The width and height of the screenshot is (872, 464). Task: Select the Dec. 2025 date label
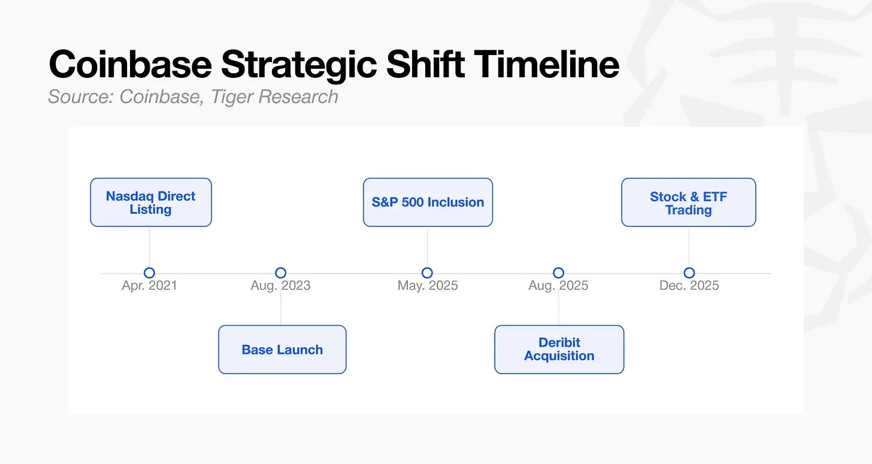(689, 286)
